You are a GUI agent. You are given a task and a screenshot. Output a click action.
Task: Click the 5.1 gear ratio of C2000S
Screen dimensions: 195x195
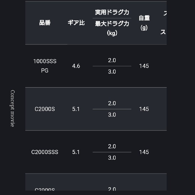pyautogui.click(x=76, y=109)
